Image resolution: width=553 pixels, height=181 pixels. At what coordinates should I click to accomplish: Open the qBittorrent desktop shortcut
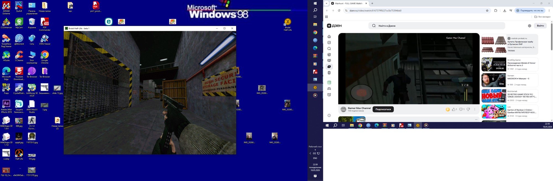(19, 40)
